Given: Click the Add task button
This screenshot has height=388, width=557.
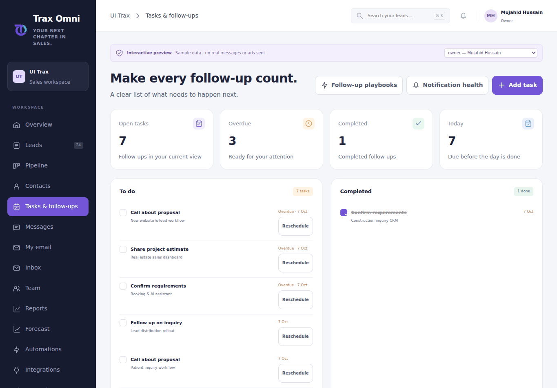Looking at the screenshot, I should [x=517, y=85].
